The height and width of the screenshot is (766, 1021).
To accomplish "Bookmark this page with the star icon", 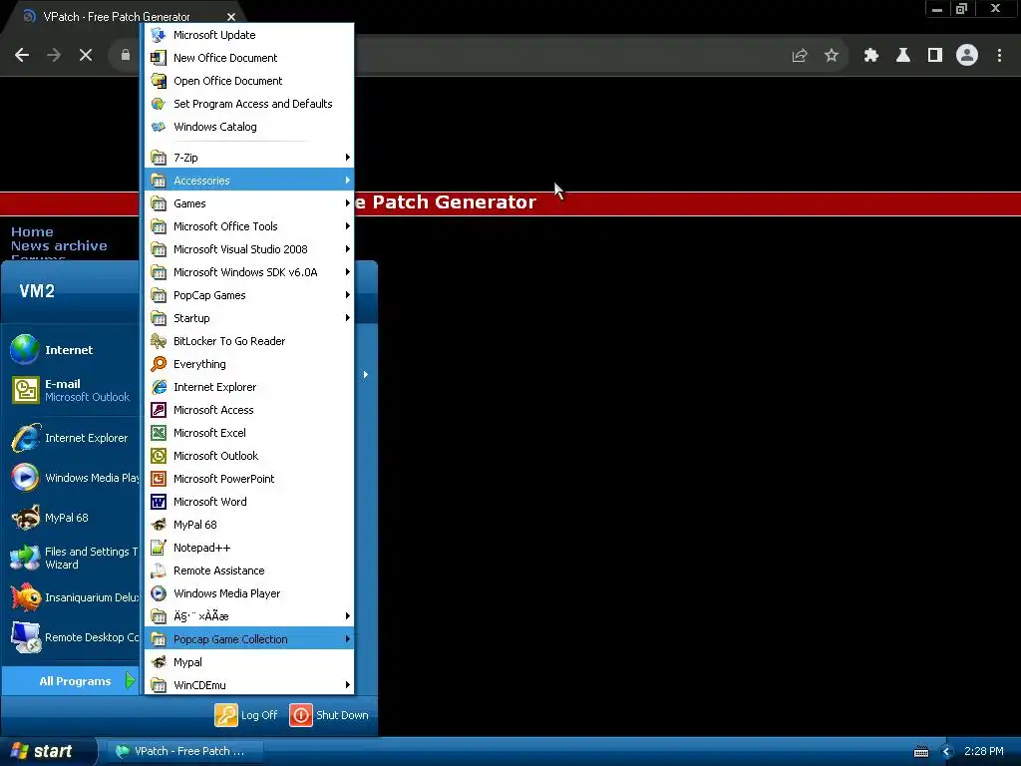I will [x=831, y=56].
